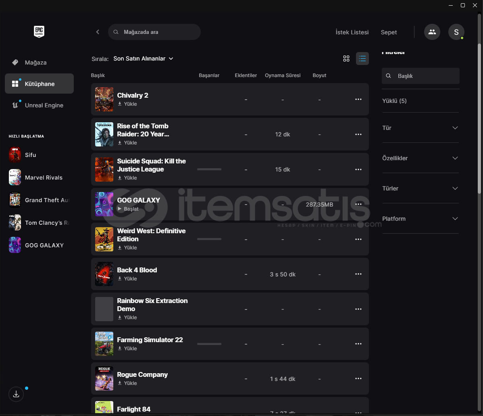
Task: Open options menu for GOG GALAXY row
Action: tap(358, 204)
